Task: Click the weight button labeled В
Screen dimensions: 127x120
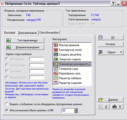Action: coord(117,106)
